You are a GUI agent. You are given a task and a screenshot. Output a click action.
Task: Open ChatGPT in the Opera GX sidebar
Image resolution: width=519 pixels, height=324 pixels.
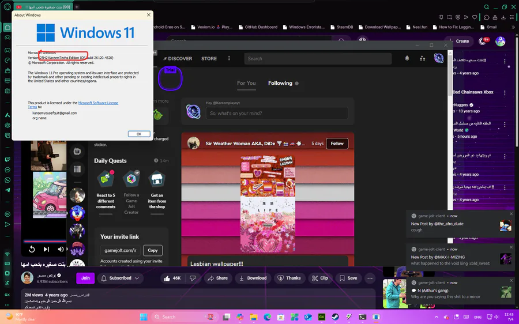tap(7, 126)
